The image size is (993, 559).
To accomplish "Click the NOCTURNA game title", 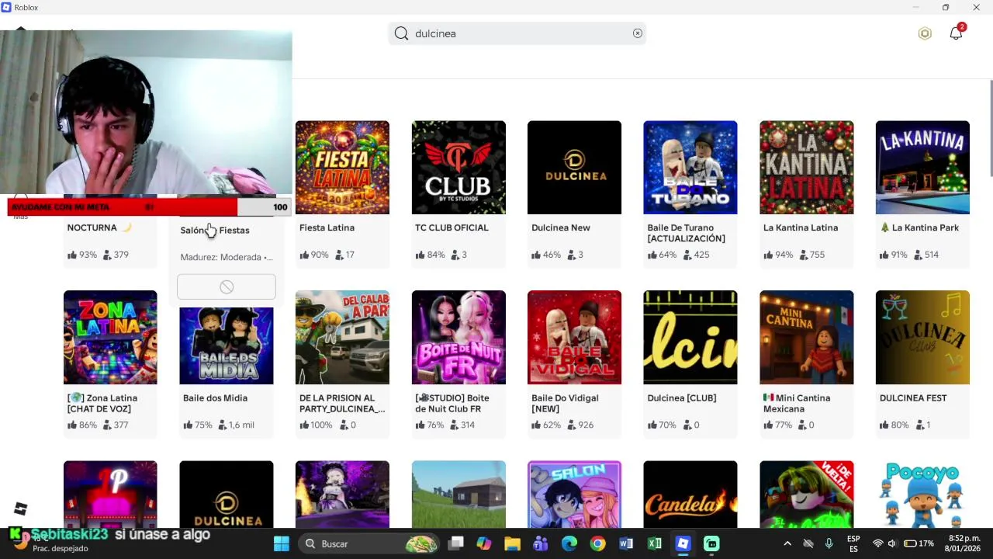I will click(x=99, y=227).
